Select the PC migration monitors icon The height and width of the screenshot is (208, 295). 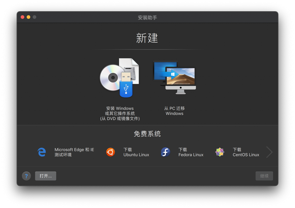(x=174, y=78)
